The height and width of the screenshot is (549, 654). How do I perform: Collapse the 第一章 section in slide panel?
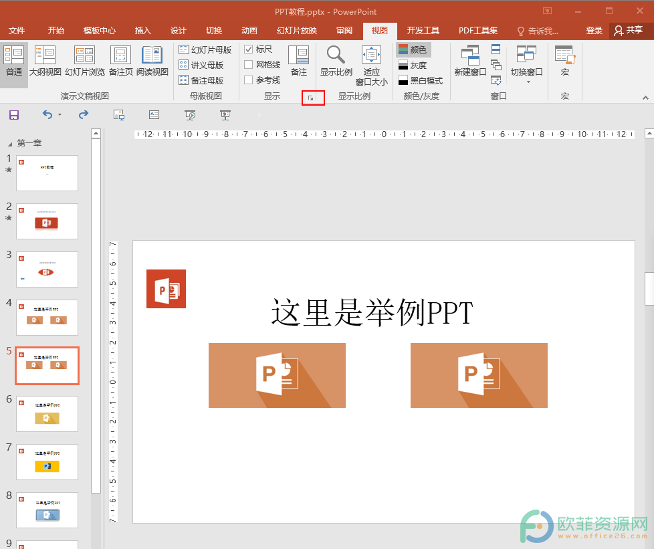coord(9,144)
